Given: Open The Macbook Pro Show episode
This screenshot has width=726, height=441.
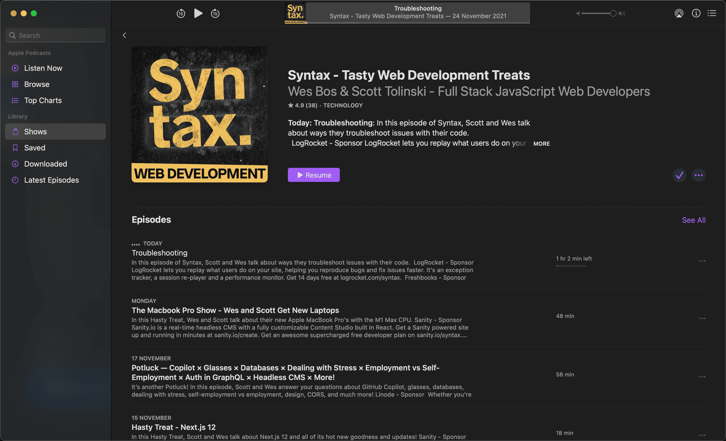Looking at the screenshot, I should pyautogui.click(x=235, y=310).
